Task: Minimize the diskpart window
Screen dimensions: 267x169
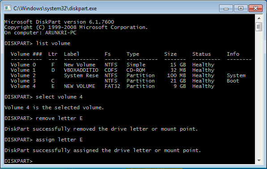Action: 226,8
